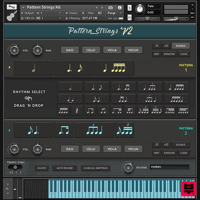Open the Reverb medium dropdown
This screenshot has width=200, height=200.
click(169, 167)
